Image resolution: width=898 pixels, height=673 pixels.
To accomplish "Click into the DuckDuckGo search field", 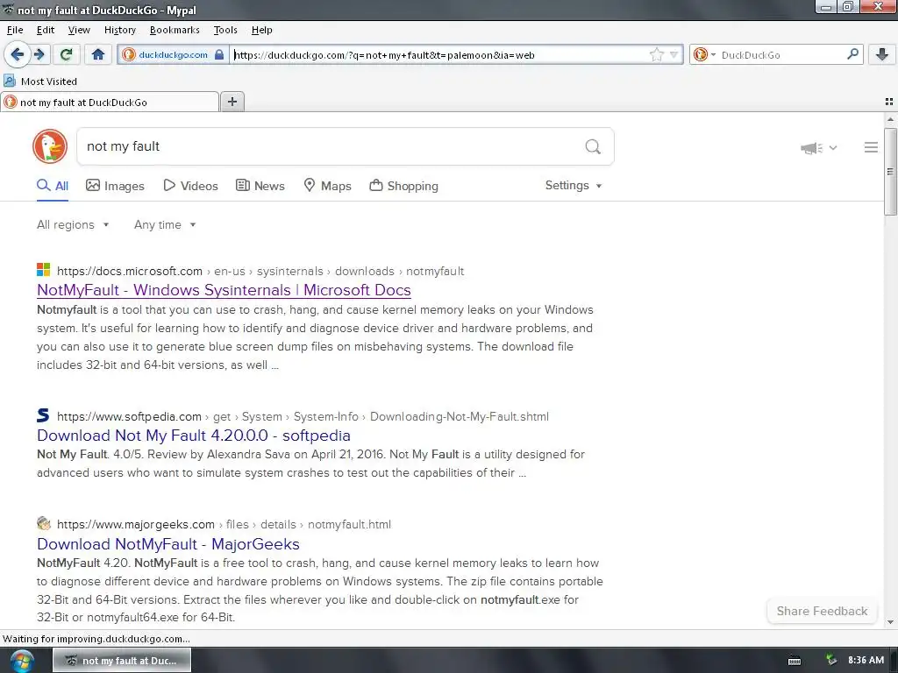I will coord(332,146).
